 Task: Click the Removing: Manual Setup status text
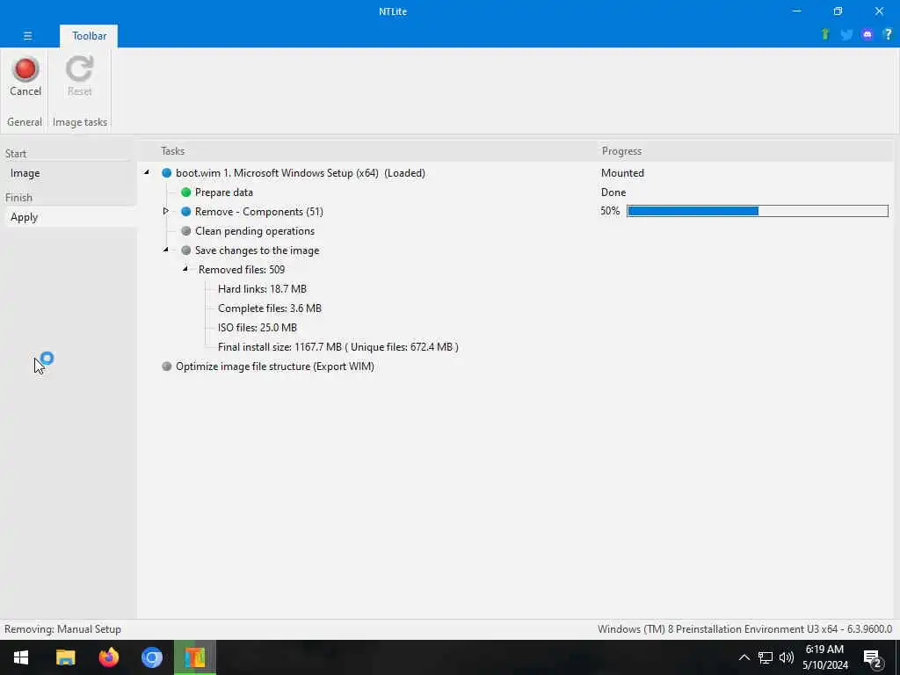point(62,629)
